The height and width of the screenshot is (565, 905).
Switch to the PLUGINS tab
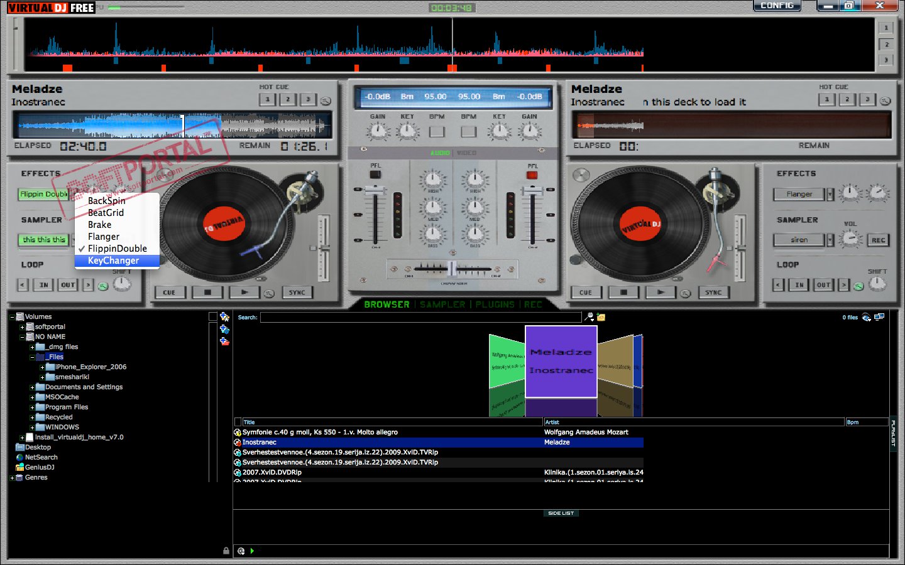(495, 304)
